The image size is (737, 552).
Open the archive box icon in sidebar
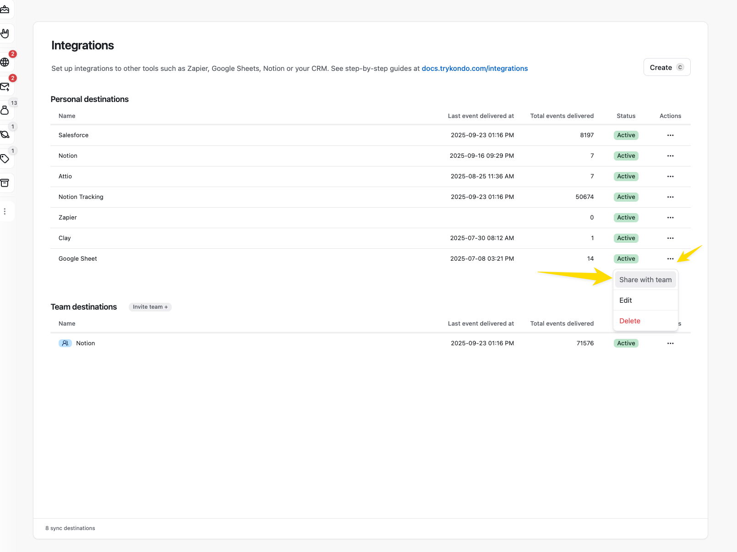[5, 183]
